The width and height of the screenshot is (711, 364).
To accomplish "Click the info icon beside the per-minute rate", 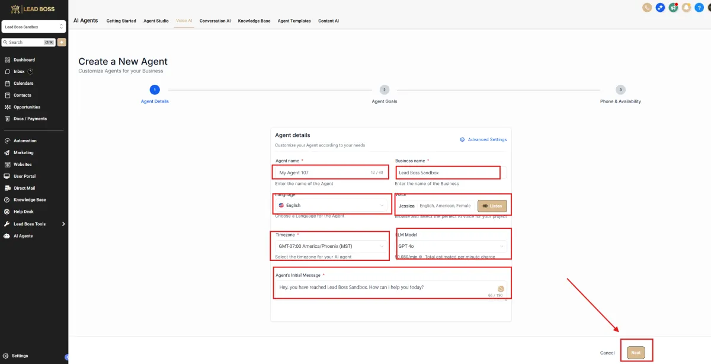I will (x=420, y=257).
